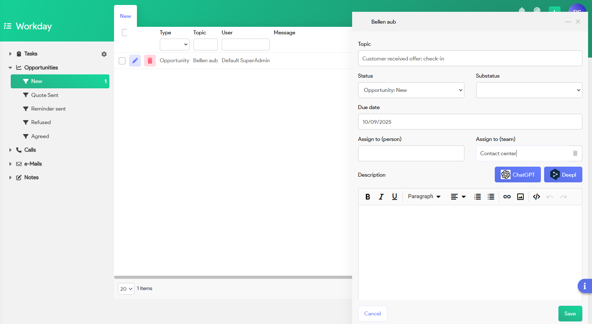Click the ChatGPT button
Image resolution: width=592 pixels, height=324 pixels.
pyautogui.click(x=517, y=175)
